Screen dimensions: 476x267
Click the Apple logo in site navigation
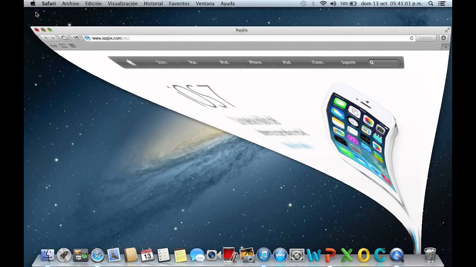pyautogui.click(x=131, y=62)
